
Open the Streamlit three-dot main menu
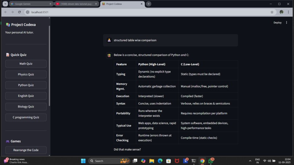point(286,23)
